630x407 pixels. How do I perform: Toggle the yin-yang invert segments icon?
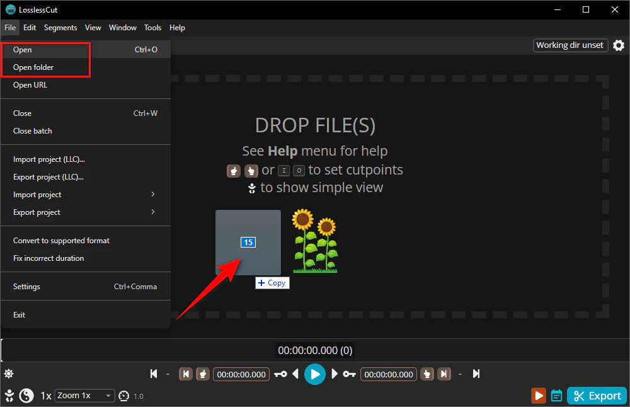[x=26, y=396]
